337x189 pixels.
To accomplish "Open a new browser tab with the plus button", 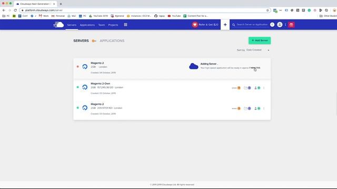I will click(x=61, y=4).
